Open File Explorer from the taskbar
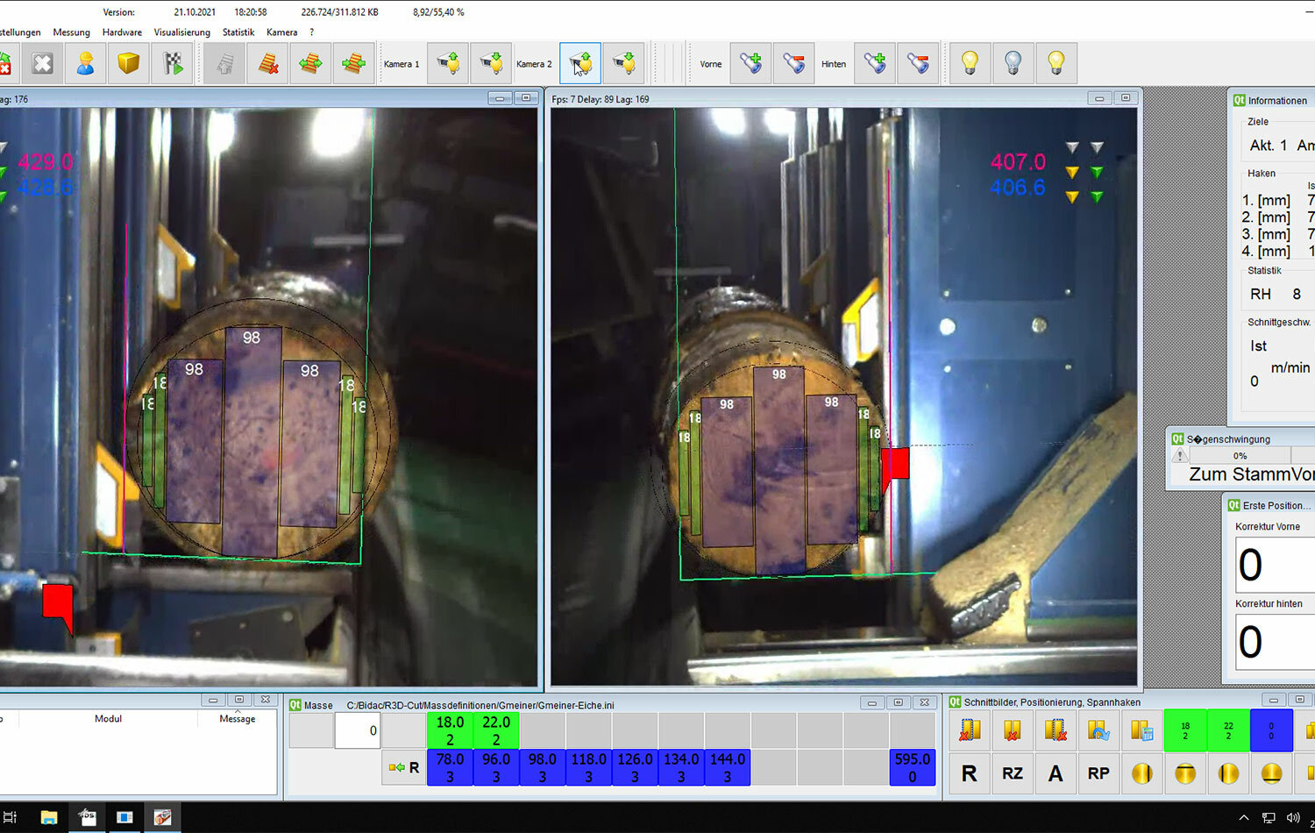Viewport: 1315px width, 833px height. click(48, 817)
